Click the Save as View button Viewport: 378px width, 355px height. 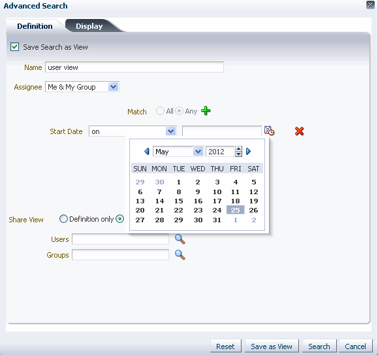coord(272,347)
